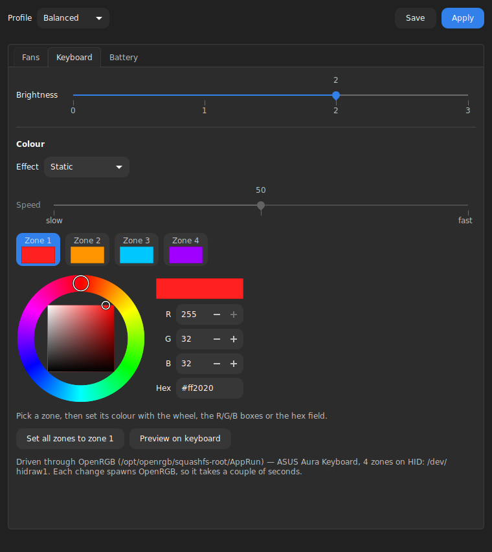
Task: Click Set all zones to zone 1
Action: 70,439
